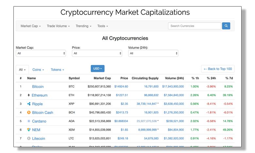
Task: Click the Litecoin coin icon
Action: (x=29, y=138)
